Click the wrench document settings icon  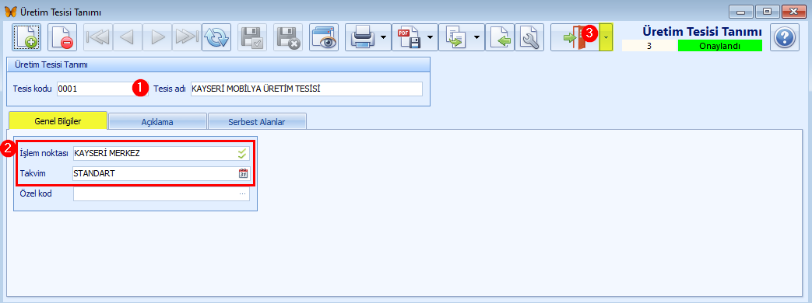(x=529, y=37)
